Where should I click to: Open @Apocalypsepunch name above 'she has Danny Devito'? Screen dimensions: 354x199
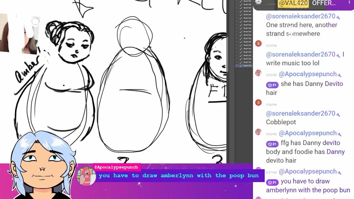pyautogui.click(x=308, y=74)
